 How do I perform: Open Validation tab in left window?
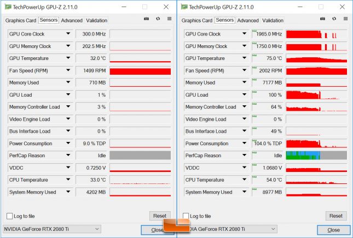click(x=96, y=20)
